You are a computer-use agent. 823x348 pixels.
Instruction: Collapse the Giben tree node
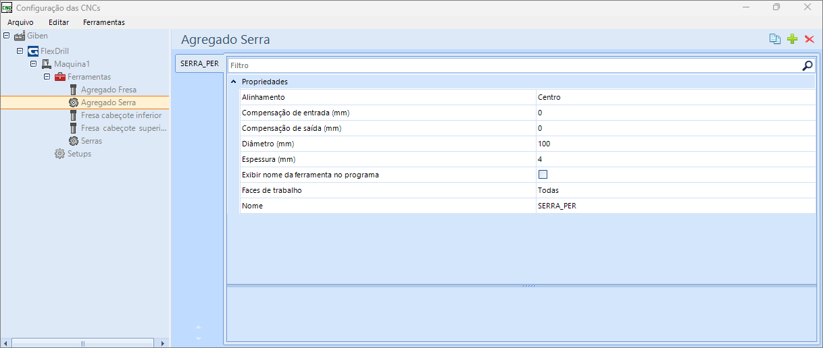click(x=7, y=36)
